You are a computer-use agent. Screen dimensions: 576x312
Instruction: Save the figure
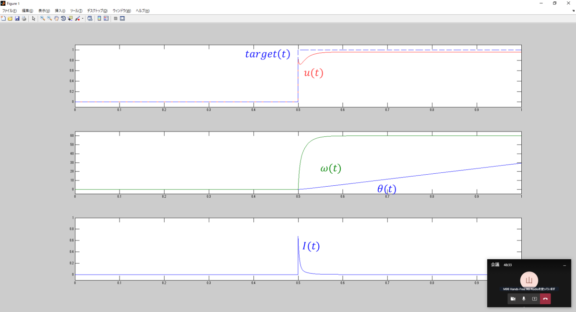(17, 19)
